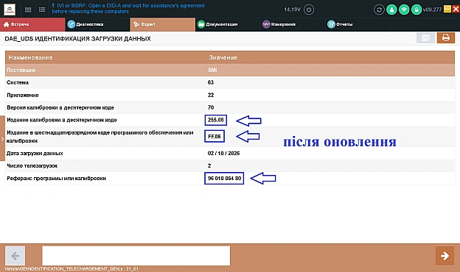Viewport: 460px width, 272px height.
Task: Click the Citroën logo icon
Action: (x=10, y=10)
